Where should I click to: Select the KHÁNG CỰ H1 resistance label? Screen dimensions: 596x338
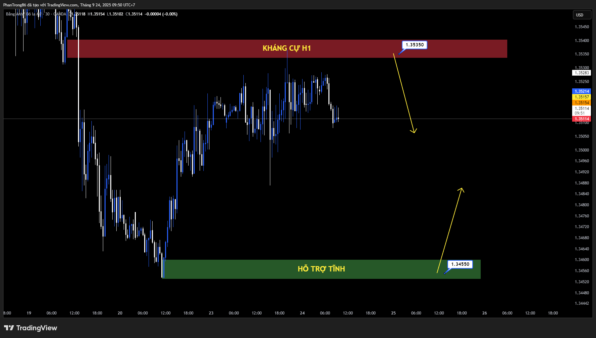[287, 48]
